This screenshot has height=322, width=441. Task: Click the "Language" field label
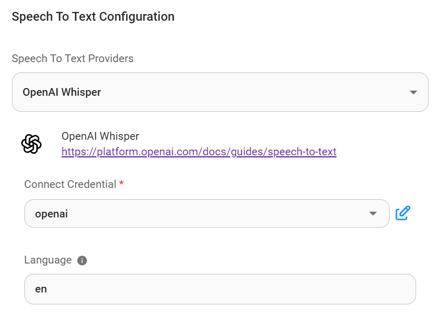(48, 260)
